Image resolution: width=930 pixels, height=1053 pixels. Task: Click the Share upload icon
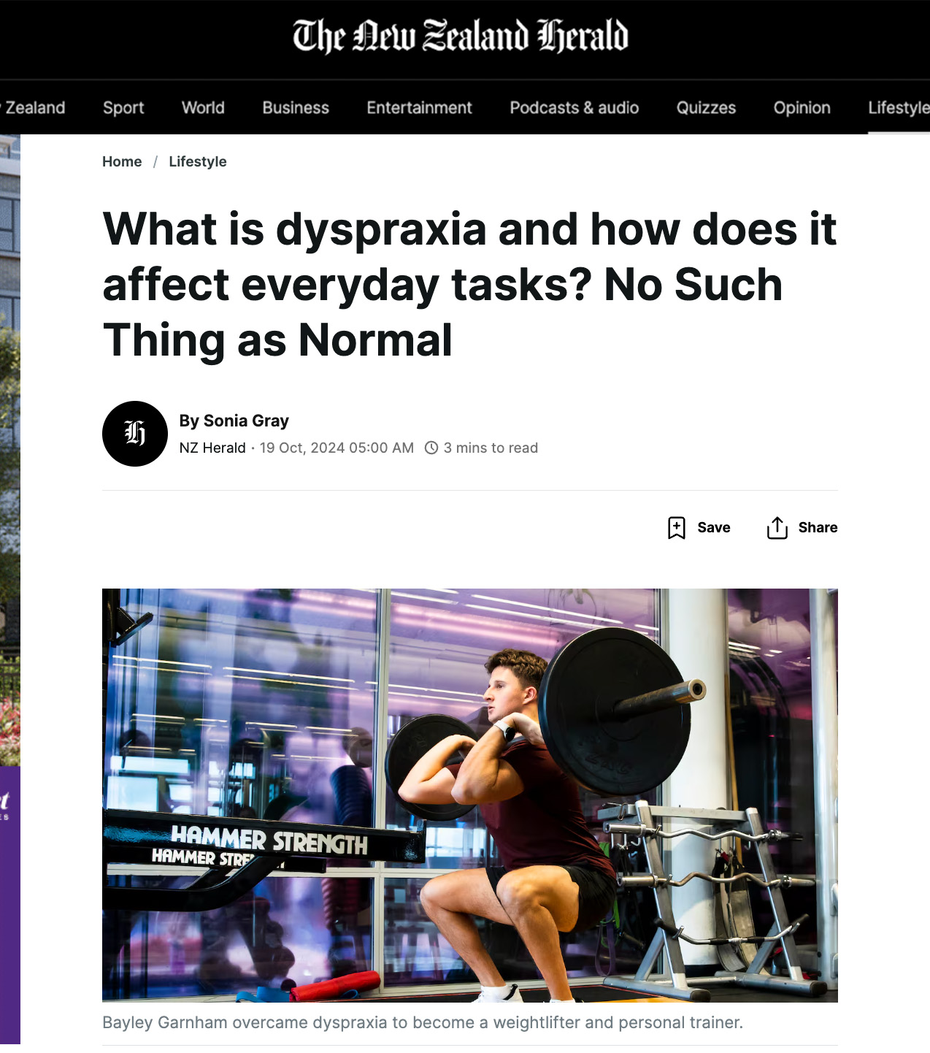click(777, 527)
